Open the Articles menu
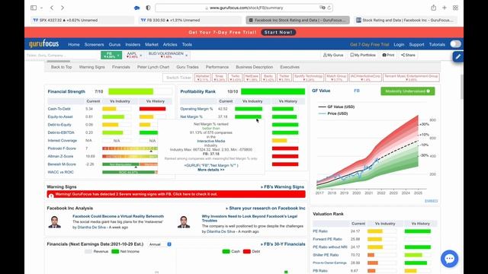 click(170, 44)
